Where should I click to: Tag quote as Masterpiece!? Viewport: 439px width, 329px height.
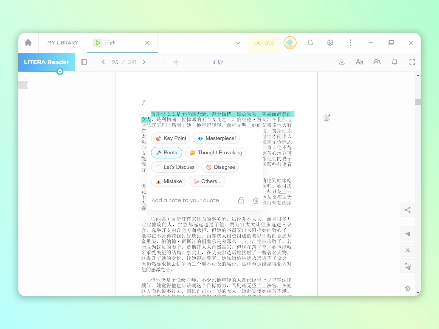pyautogui.click(x=216, y=138)
